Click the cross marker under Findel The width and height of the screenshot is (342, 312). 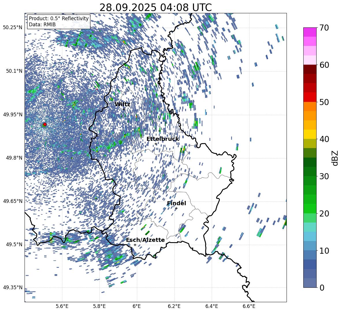click(176, 208)
